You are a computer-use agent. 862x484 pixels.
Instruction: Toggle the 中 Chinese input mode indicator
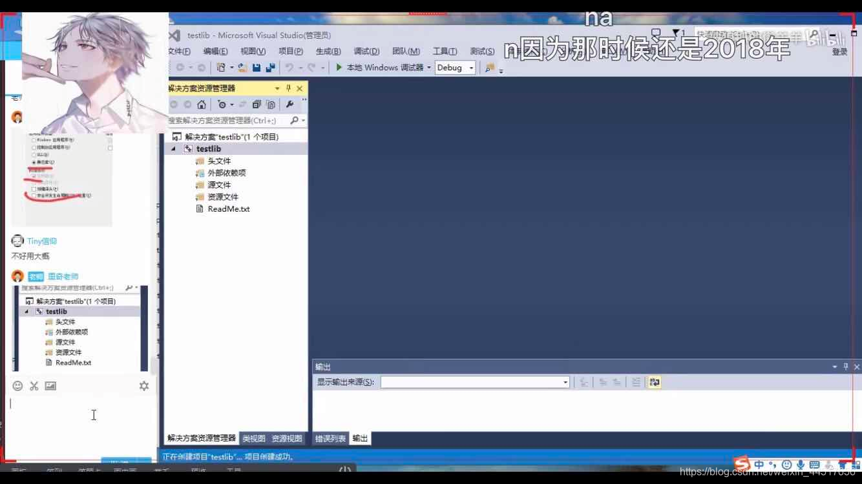click(759, 465)
